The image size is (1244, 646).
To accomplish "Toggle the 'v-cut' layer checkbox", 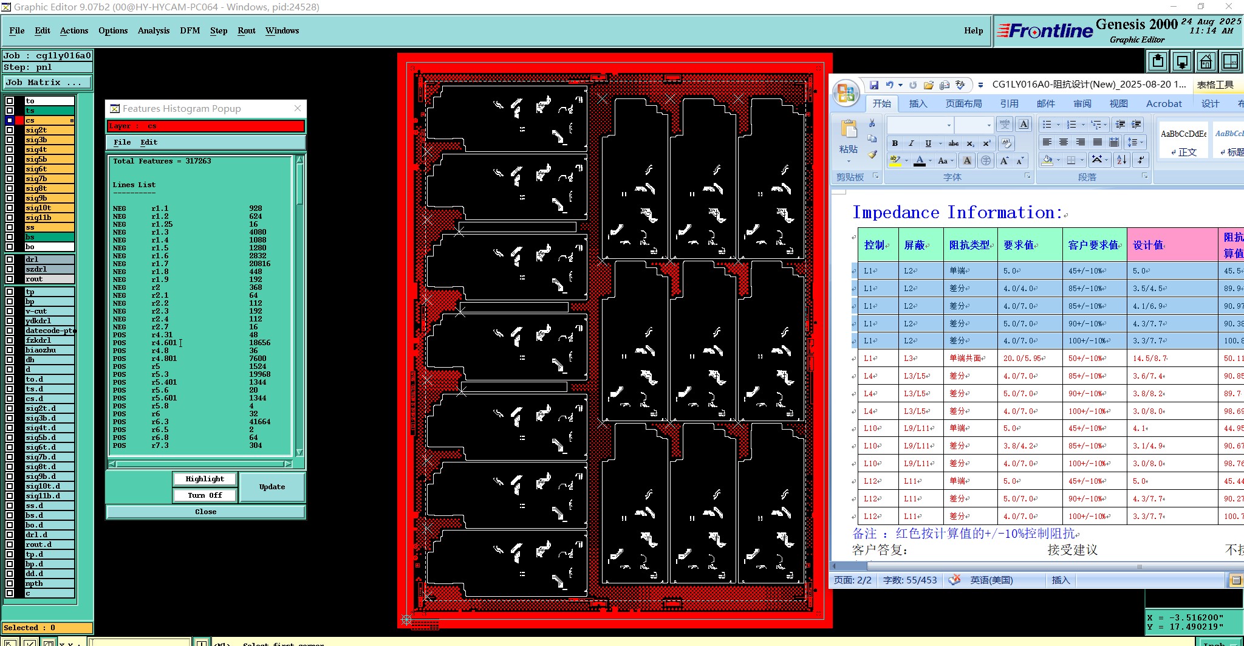I will tap(10, 311).
